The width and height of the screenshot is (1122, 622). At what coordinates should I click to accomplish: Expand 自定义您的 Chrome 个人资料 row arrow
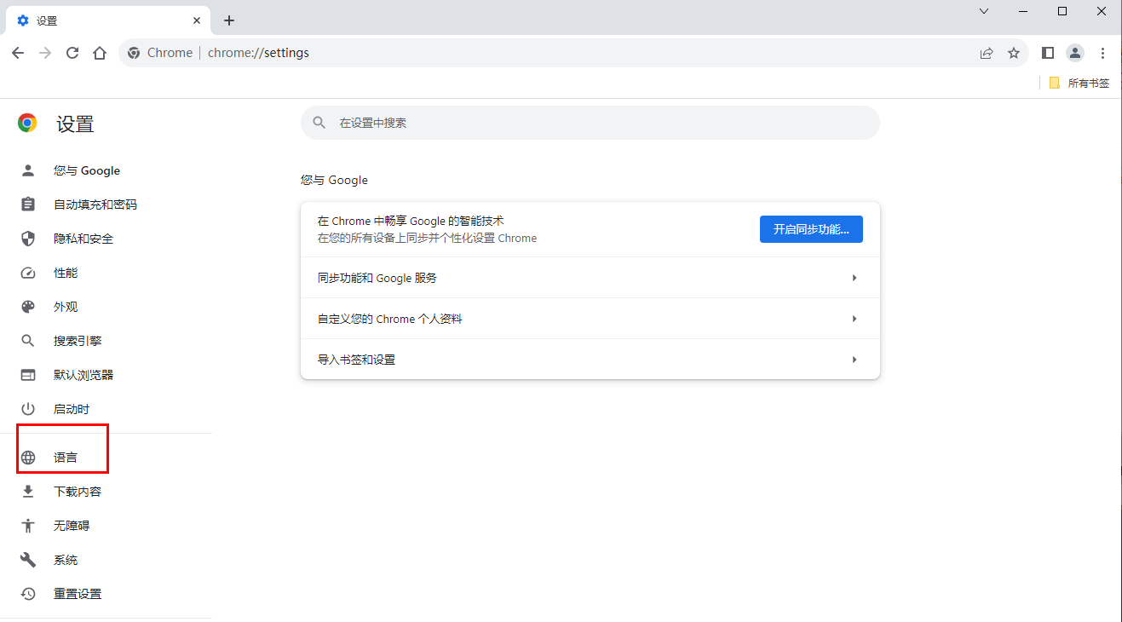pos(854,319)
